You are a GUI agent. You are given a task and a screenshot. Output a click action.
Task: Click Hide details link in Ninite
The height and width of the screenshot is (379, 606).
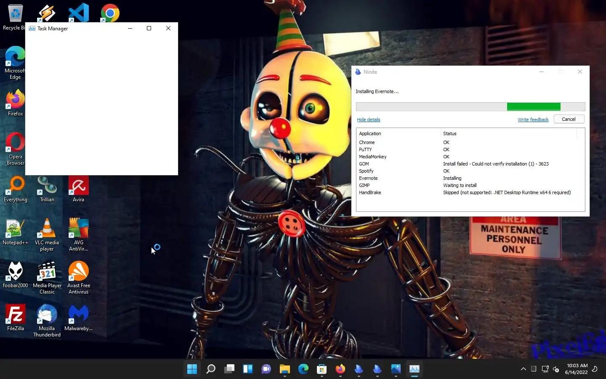368,120
